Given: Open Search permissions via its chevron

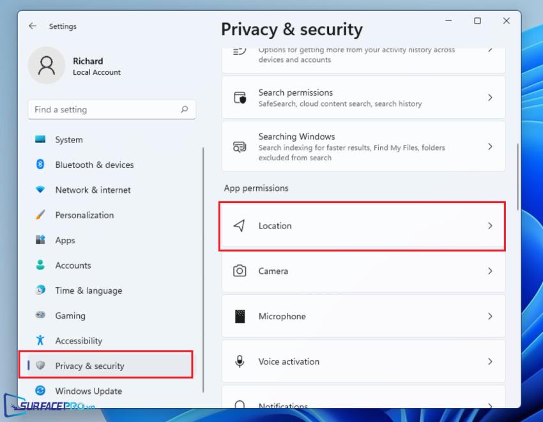Looking at the screenshot, I should (x=491, y=96).
